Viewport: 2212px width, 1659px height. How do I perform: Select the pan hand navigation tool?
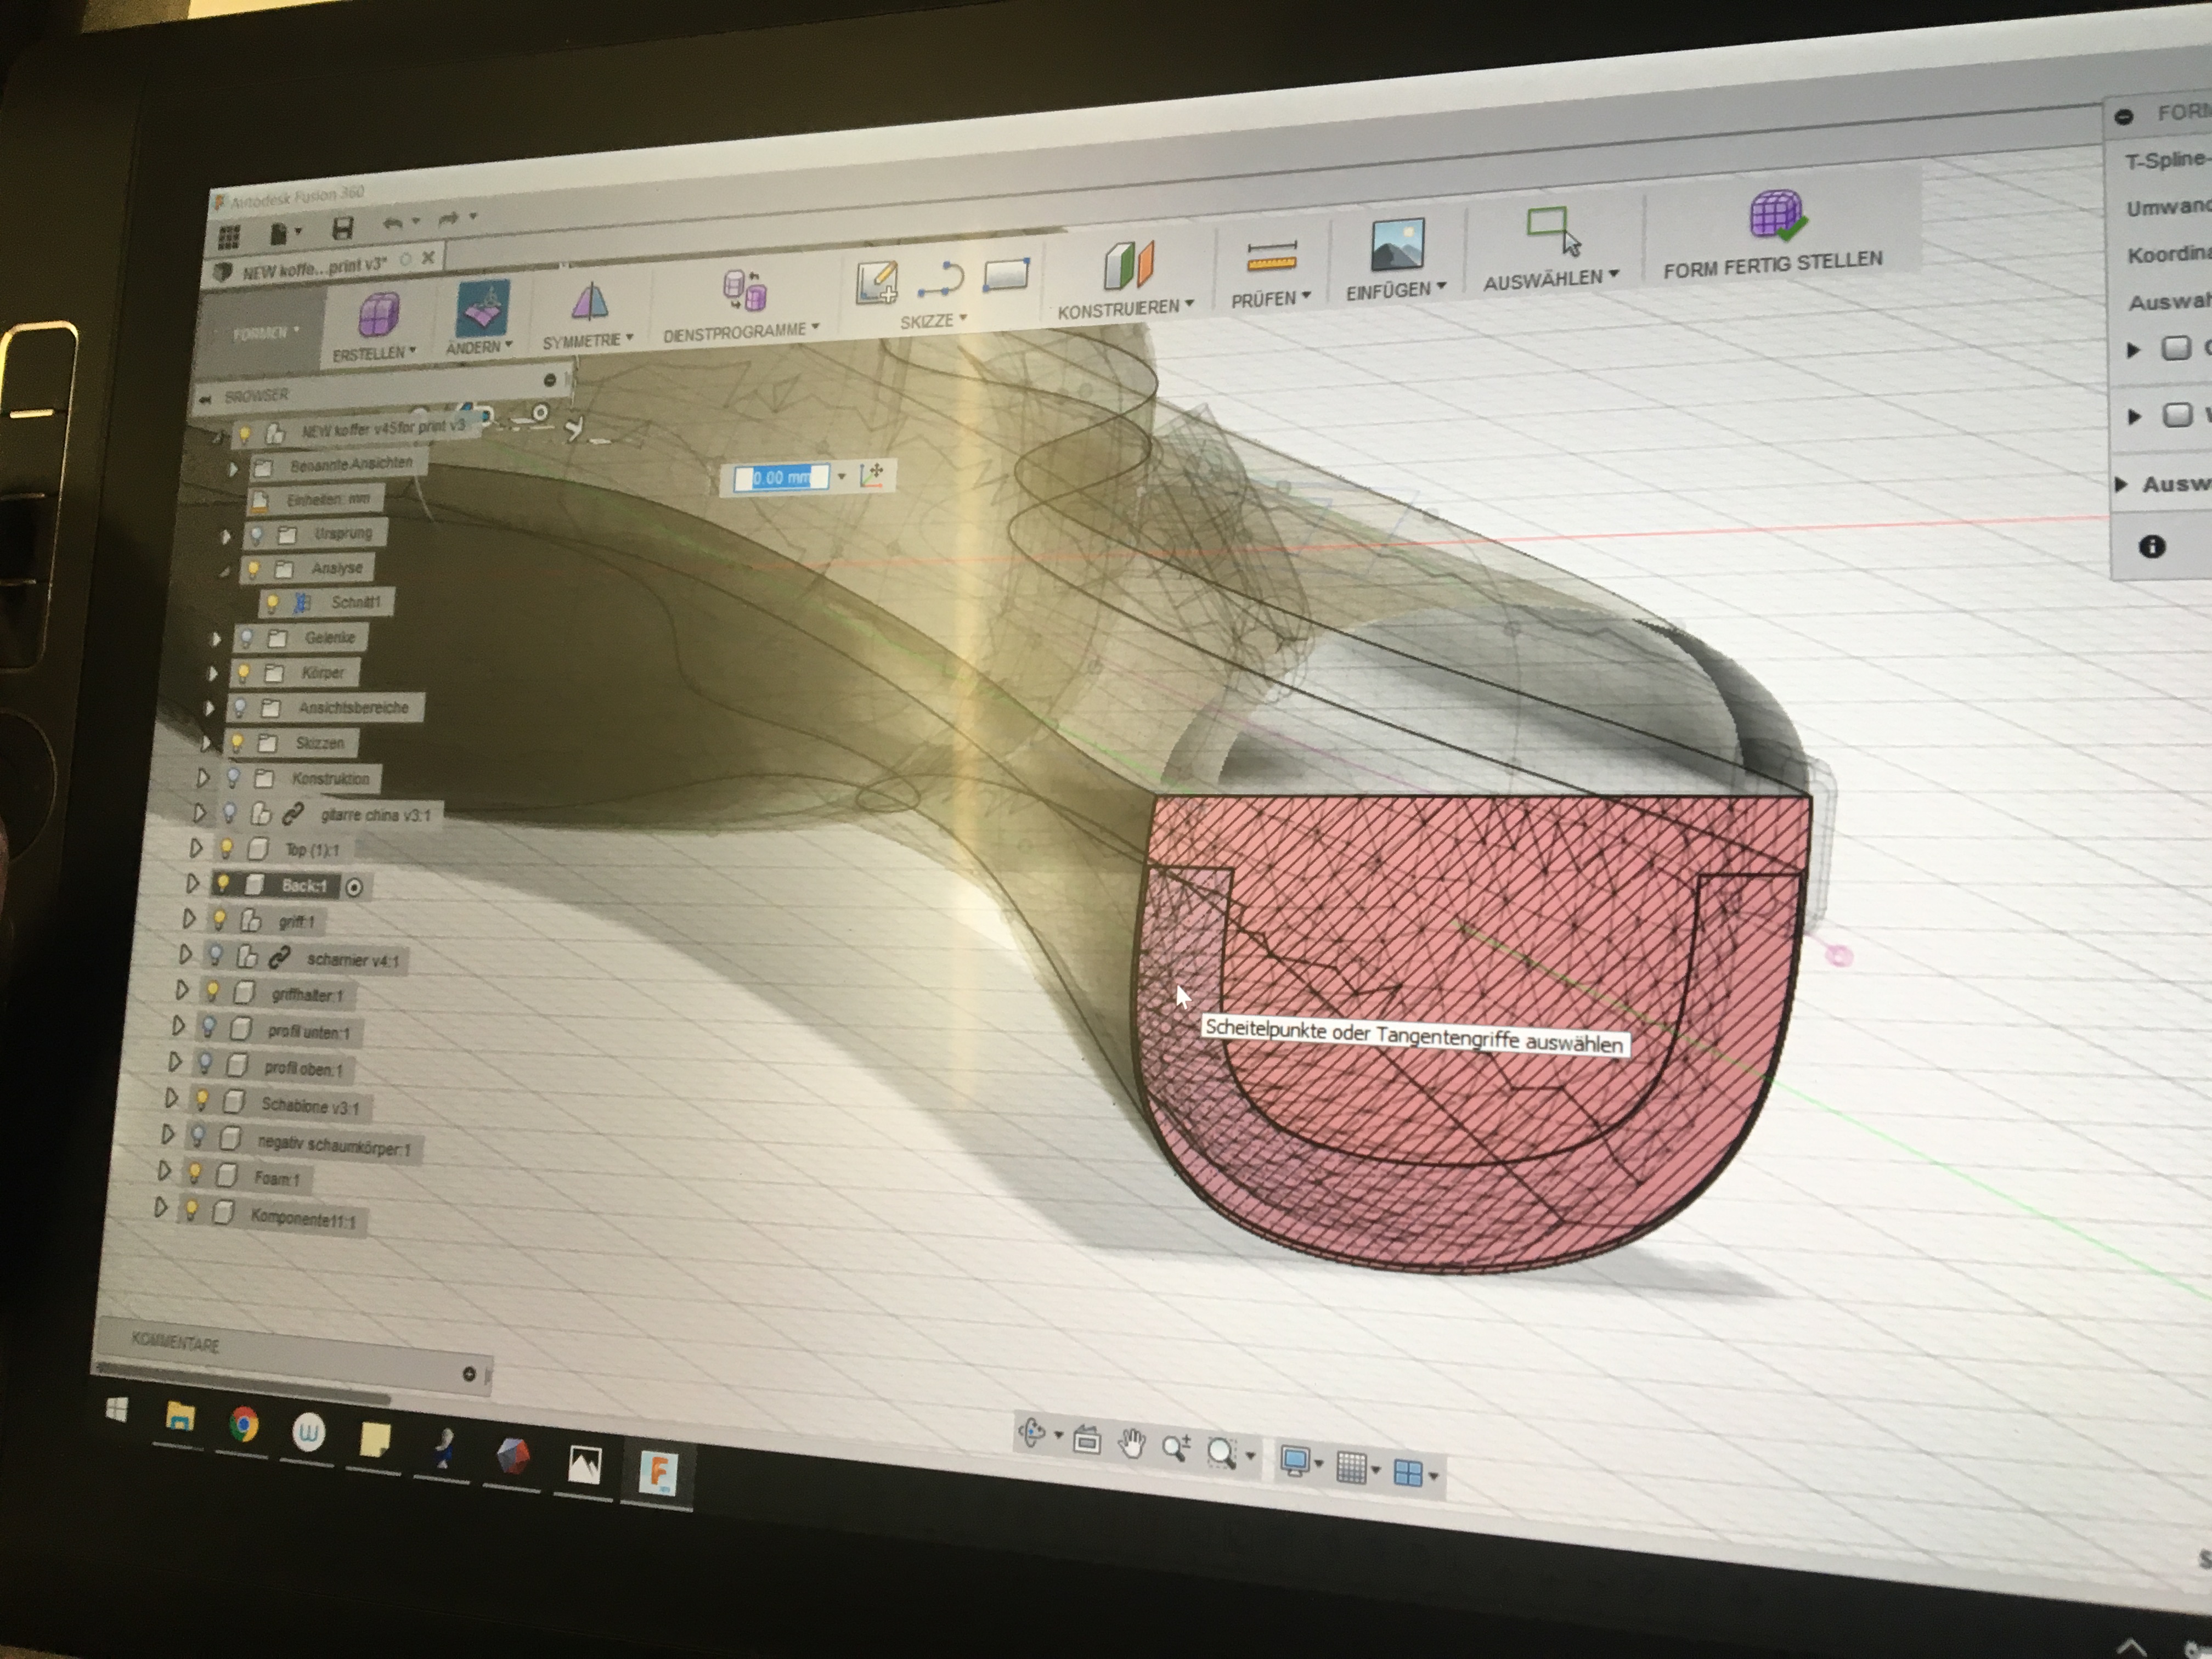coord(1131,1444)
